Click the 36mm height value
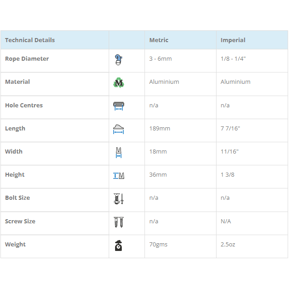Image resolution: width=289 pixels, height=289 pixels. point(158,175)
